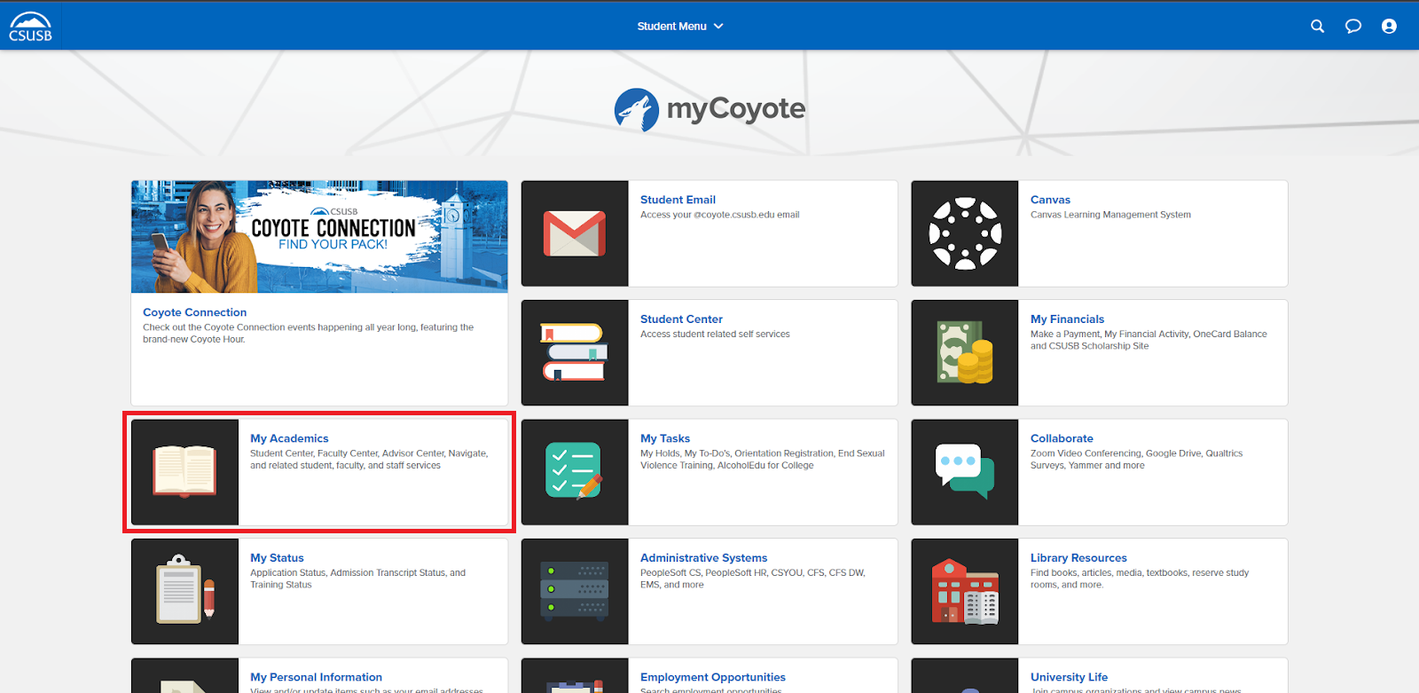Click the server rack Administrative Systems icon
Screen dimensions: 1419x693
pyautogui.click(x=575, y=591)
